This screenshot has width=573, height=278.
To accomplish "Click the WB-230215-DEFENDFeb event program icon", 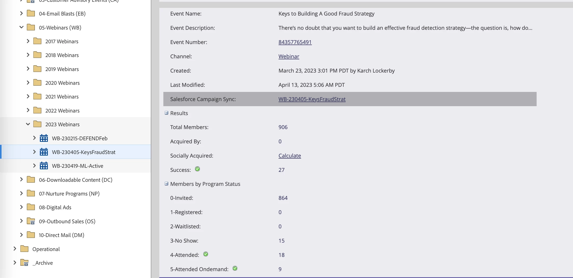I will tap(44, 138).
